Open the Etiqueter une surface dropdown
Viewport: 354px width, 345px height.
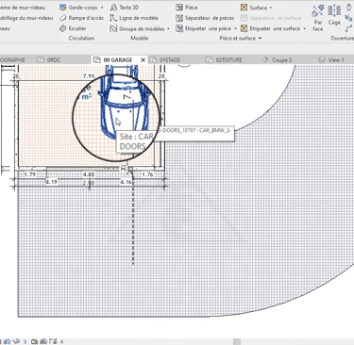click(x=304, y=28)
